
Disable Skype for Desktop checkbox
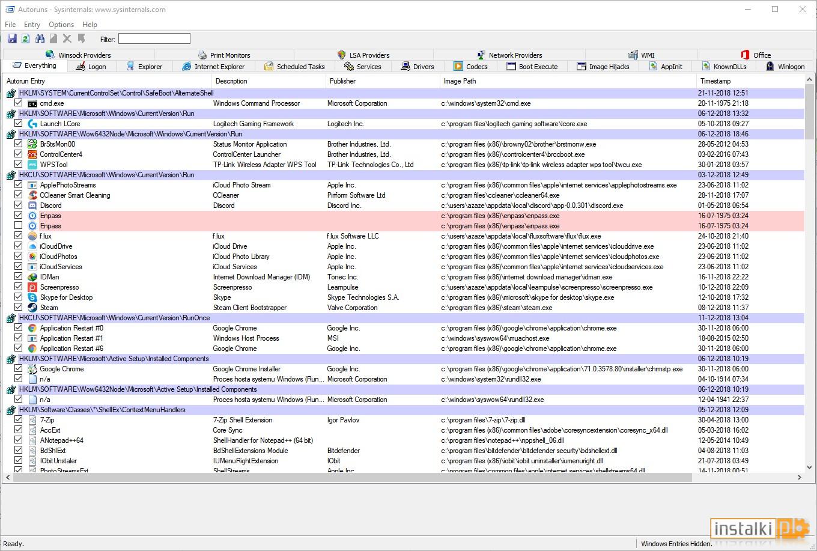tap(18, 297)
